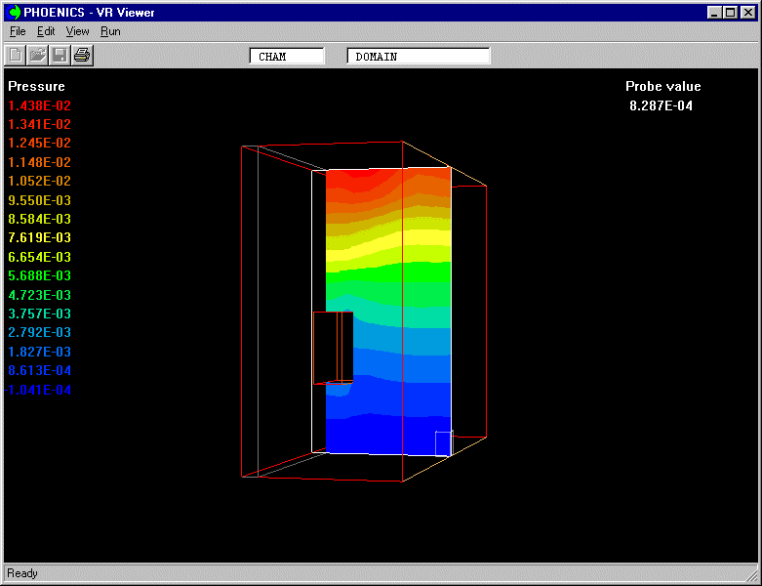Pick the green 4.723E-03 legend entry
Image resolution: width=762 pixels, height=586 pixels.
[x=40, y=295]
